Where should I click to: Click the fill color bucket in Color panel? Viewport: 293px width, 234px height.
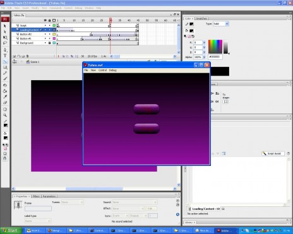coord(186,31)
